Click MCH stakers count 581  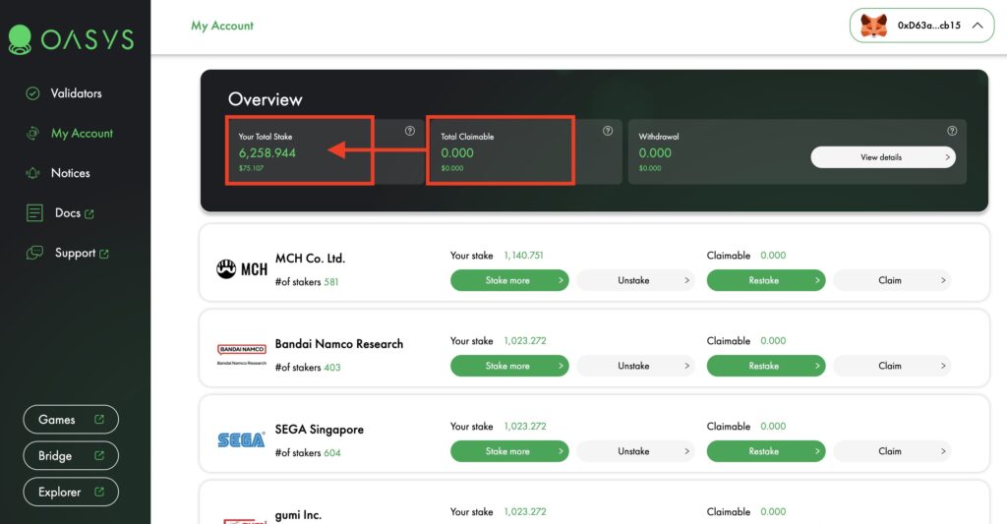click(330, 282)
